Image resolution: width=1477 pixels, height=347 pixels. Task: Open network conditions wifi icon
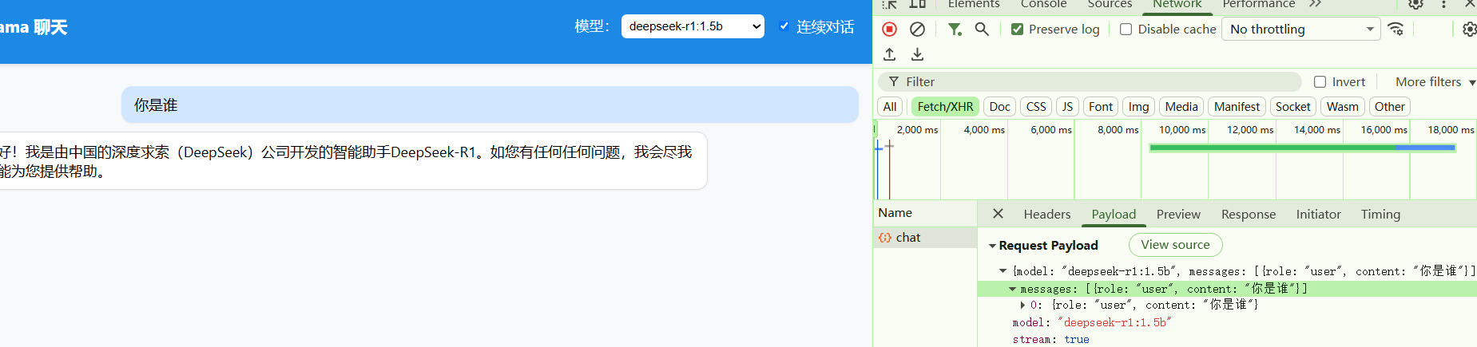[1396, 29]
